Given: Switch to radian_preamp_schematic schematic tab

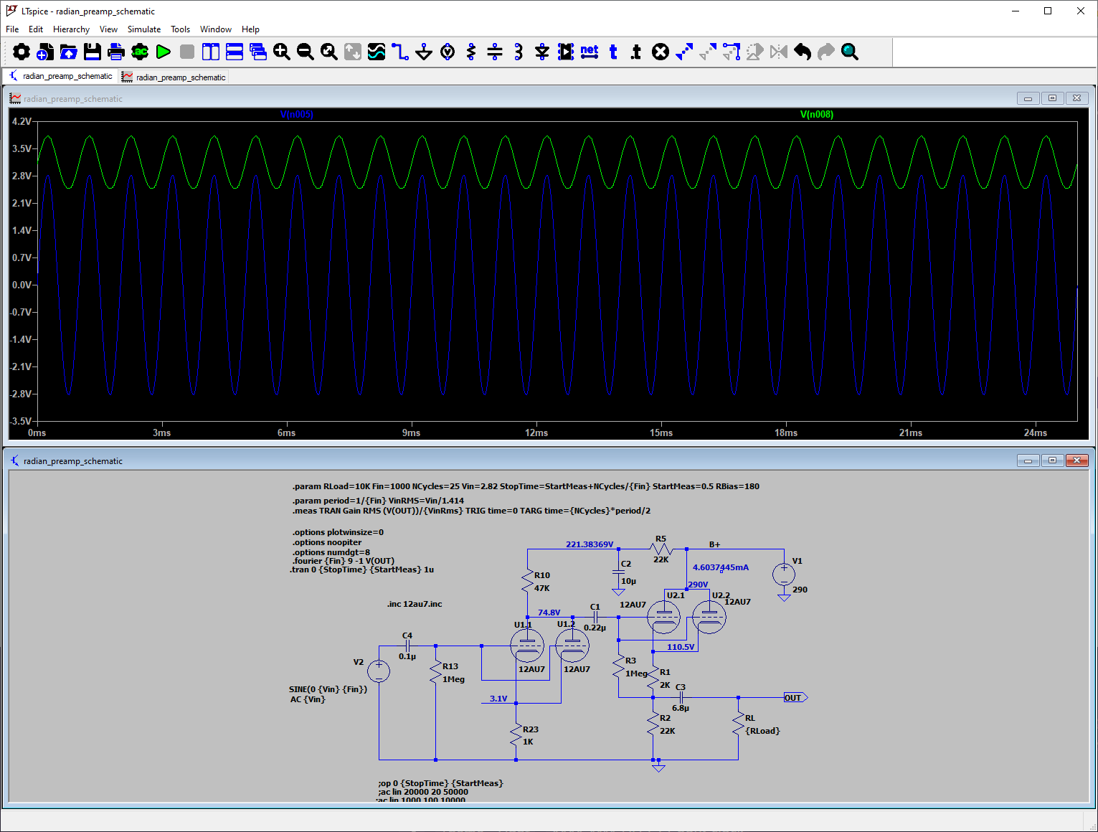Looking at the screenshot, I should [x=61, y=76].
